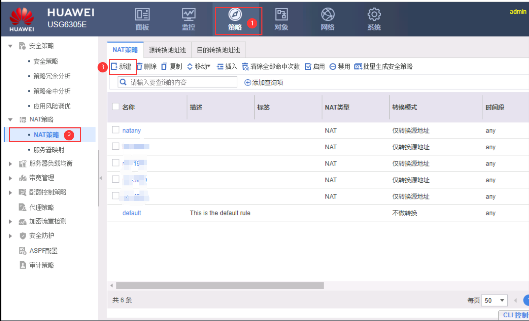Click the horizontal scrollbar under the table

coord(220,286)
